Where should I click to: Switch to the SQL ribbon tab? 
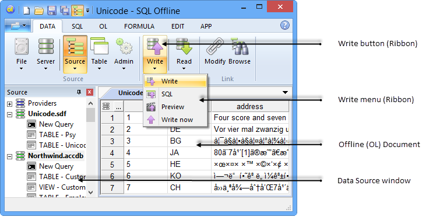[x=77, y=26]
